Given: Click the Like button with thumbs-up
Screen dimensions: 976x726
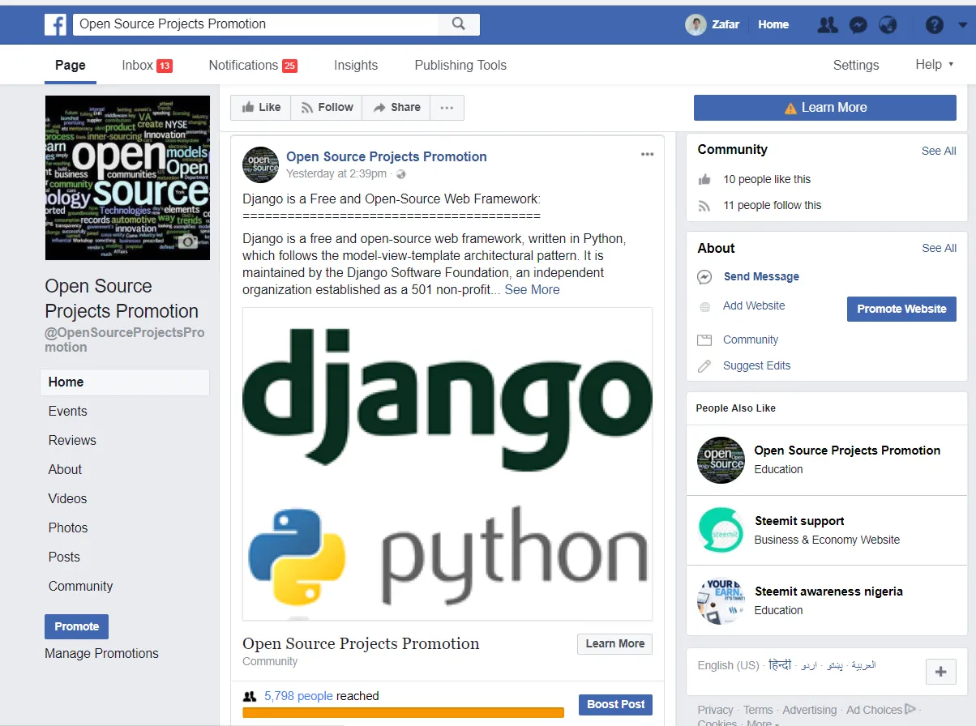Looking at the screenshot, I should coord(261,107).
